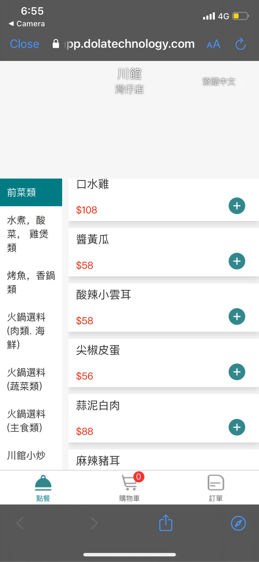Screen dimensions: 259x562
Task: Open the 繁體中文 language dropdown
Action: (x=222, y=82)
